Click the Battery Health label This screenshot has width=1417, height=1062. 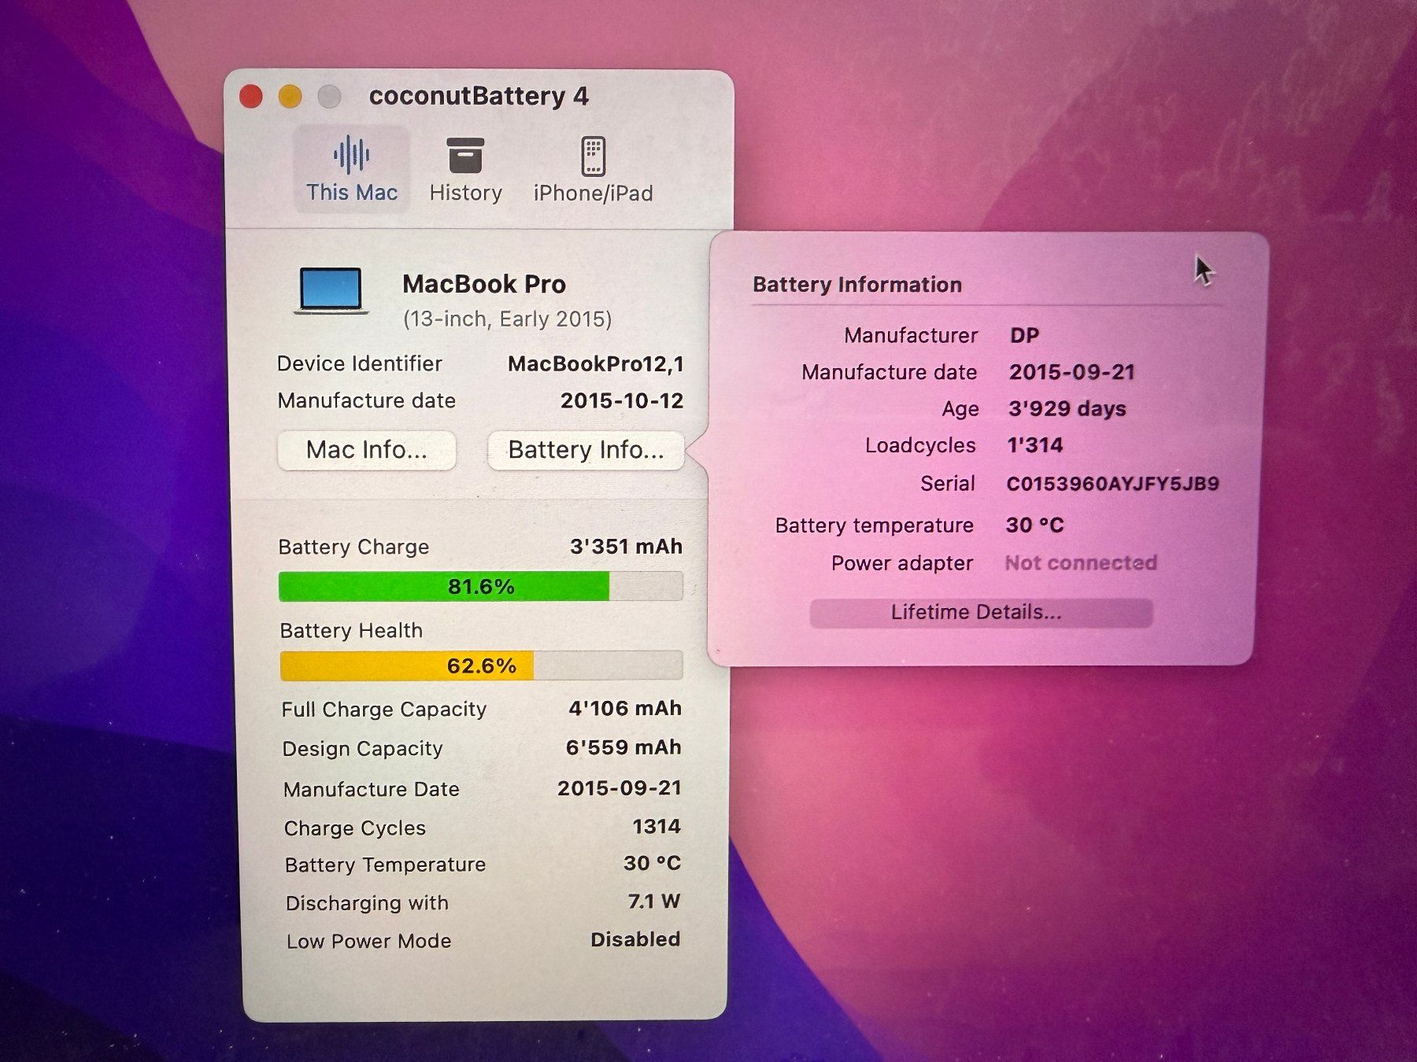[351, 630]
